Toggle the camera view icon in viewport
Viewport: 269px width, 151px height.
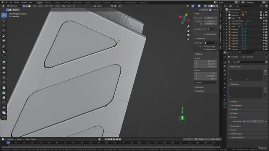[x=188, y=35]
